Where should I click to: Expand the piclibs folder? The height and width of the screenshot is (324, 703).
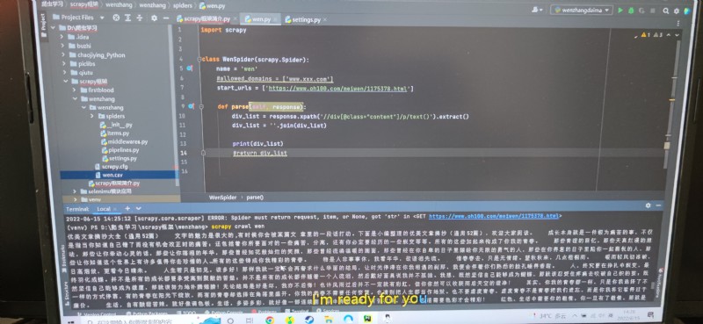coord(64,64)
